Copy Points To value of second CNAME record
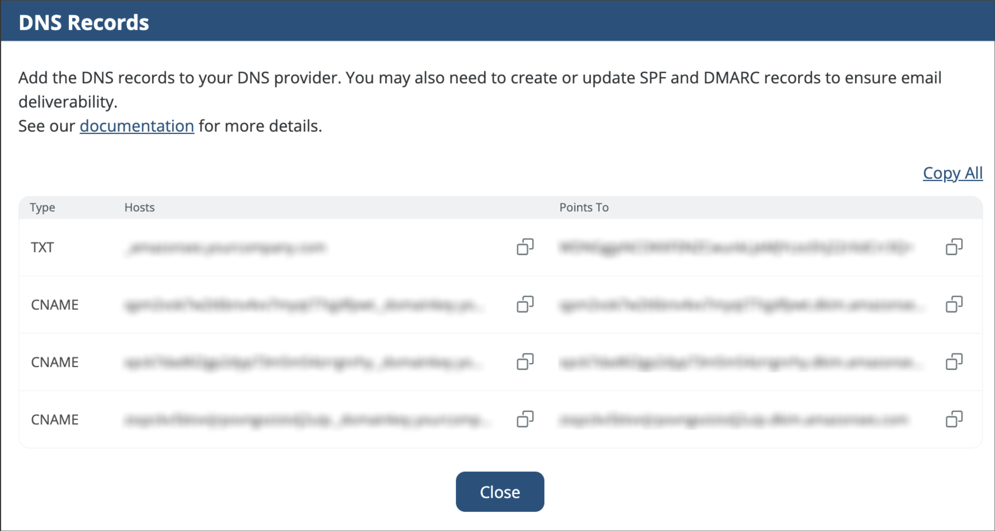This screenshot has height=531, width=995. pos(954,362)
